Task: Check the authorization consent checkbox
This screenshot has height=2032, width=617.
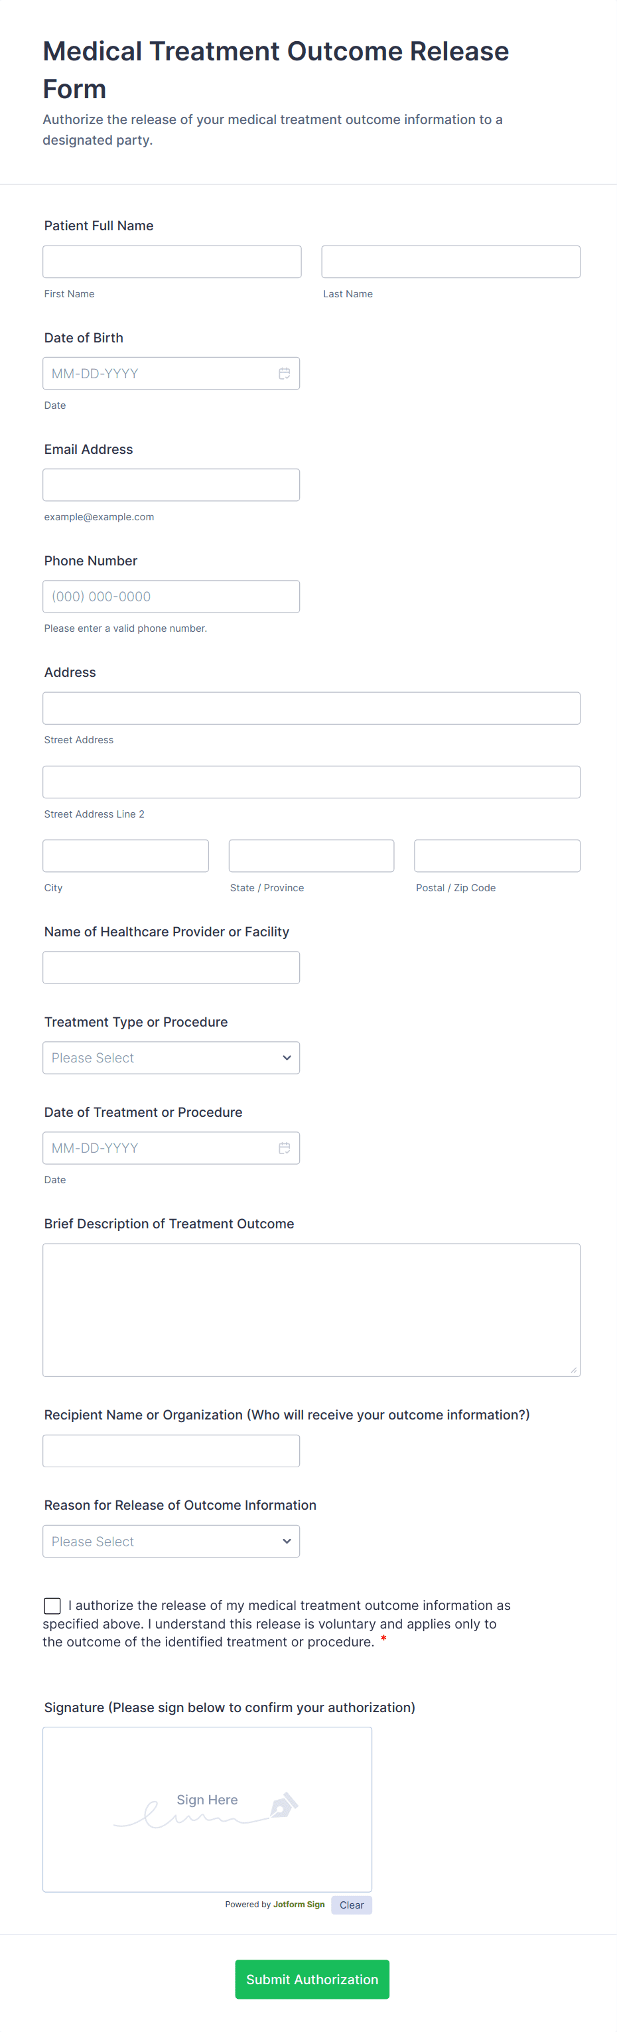Action: (53, 1605)
